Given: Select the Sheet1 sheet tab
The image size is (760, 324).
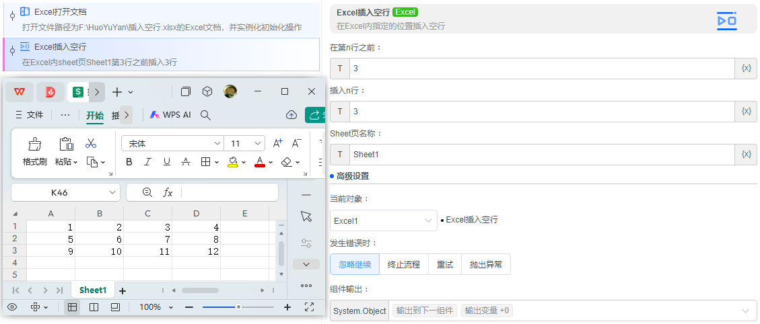Looking at the screenshot, I should [x=93, y=290].
